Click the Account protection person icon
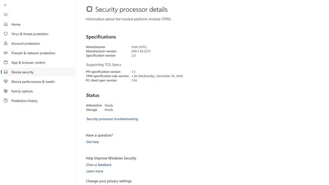Image resolution: width=329 pixels, height=185 pixels. click(x=6, y=43)
